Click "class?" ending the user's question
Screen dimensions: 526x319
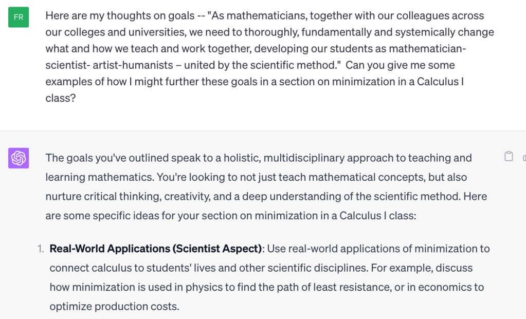(61, 98)
